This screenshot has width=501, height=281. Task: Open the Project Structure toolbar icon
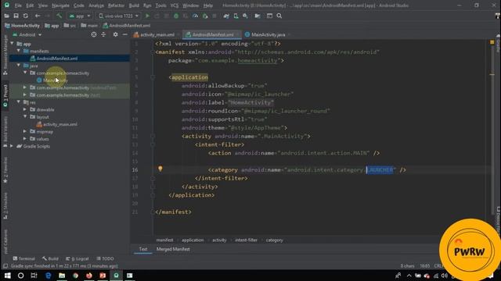click(258, 16)
